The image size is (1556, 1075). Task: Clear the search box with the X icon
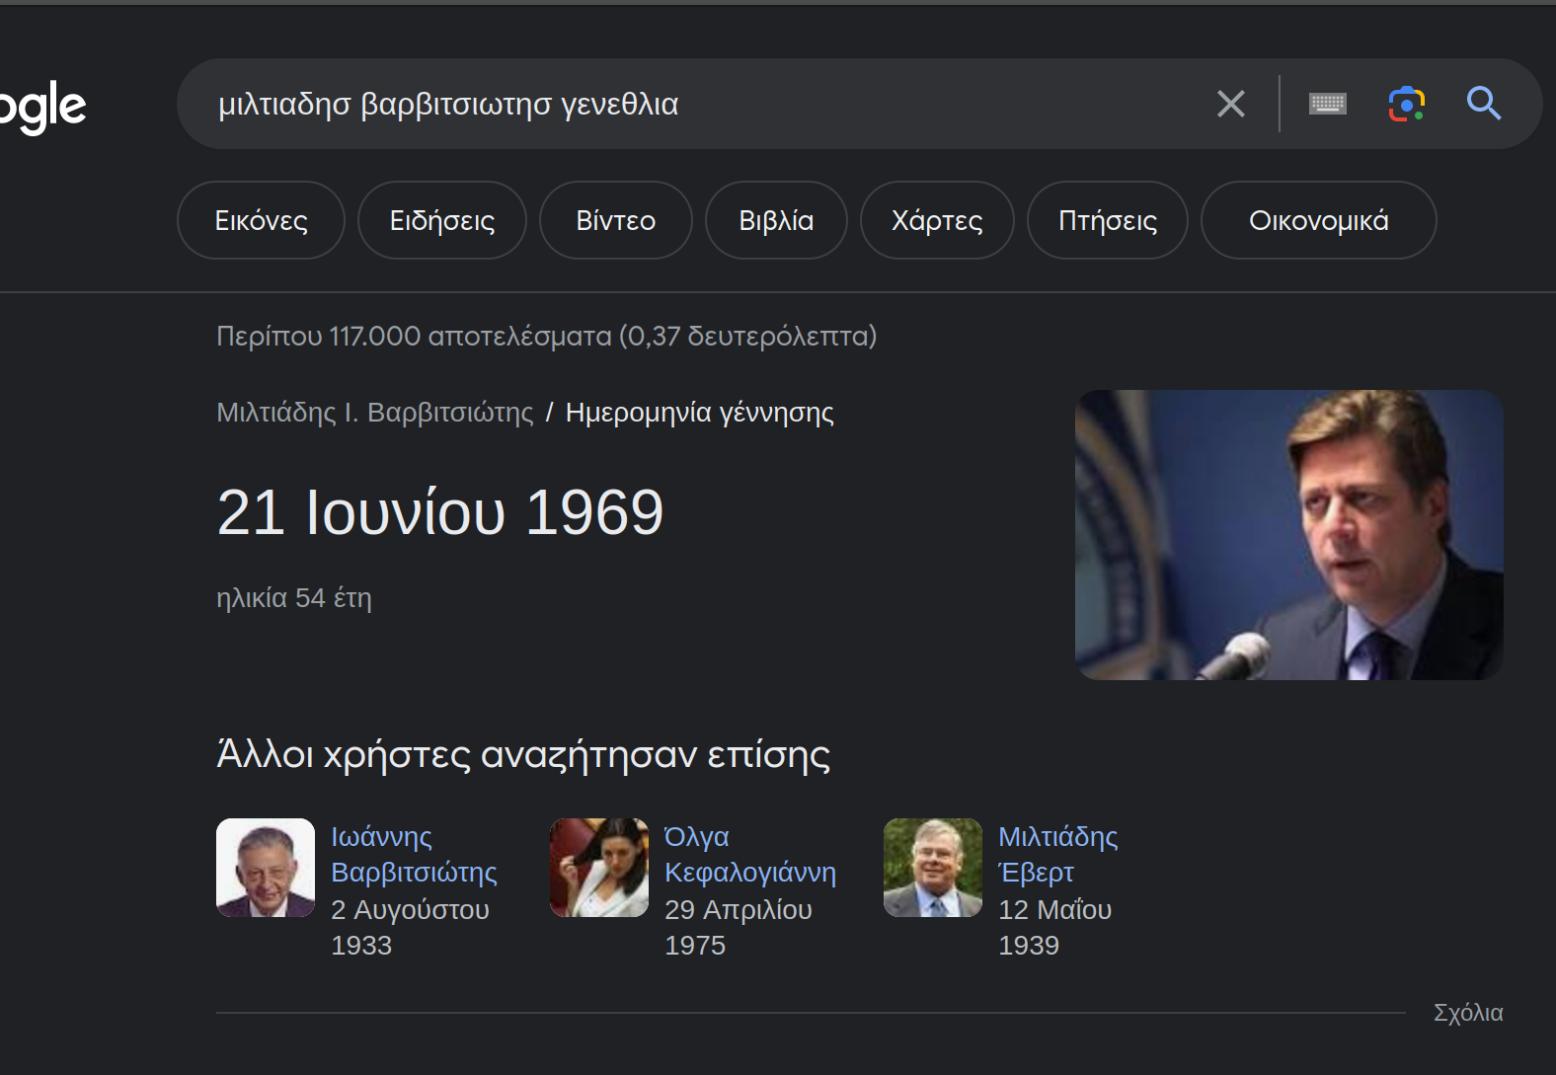(1230, 104)
